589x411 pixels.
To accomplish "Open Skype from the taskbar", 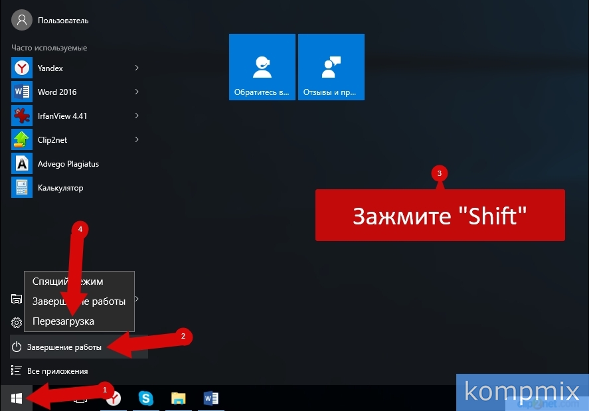I will pos(145,398).
